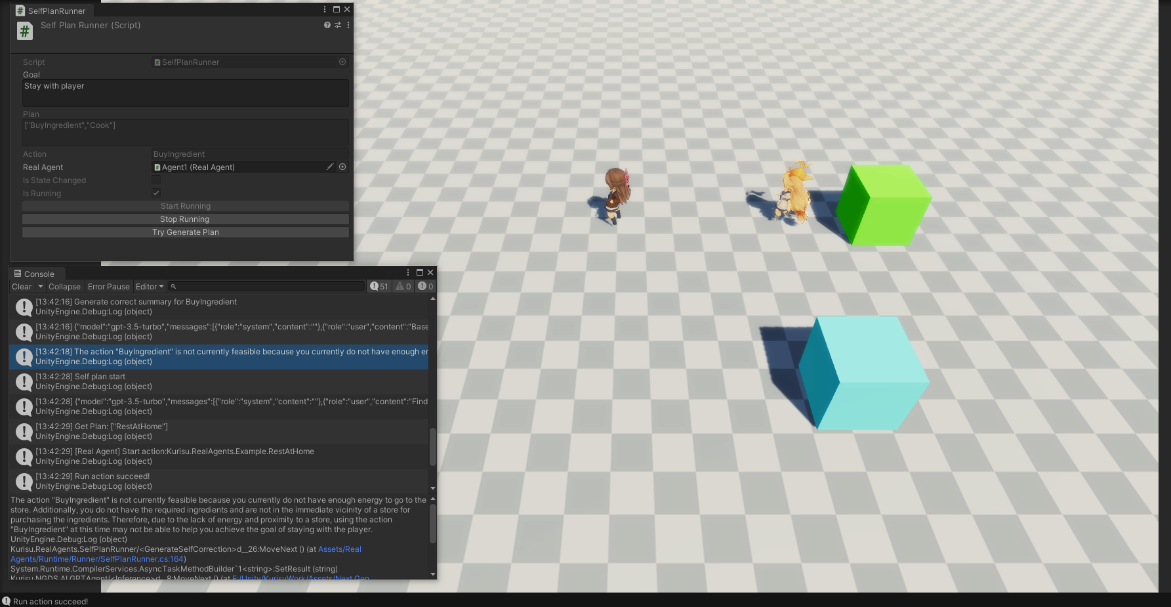Image resolution: width=1171 pixels, height=607 pixels.
Task: Open the Self Plan Runner component context menu
Action: (348, 25)
